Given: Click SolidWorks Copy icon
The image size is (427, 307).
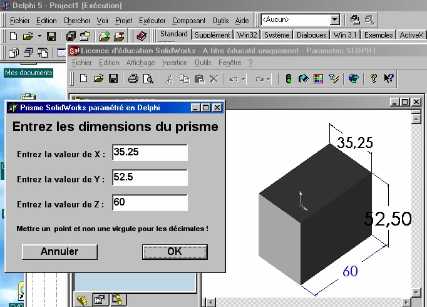Looking at the screenshot, I should point(184,79).
